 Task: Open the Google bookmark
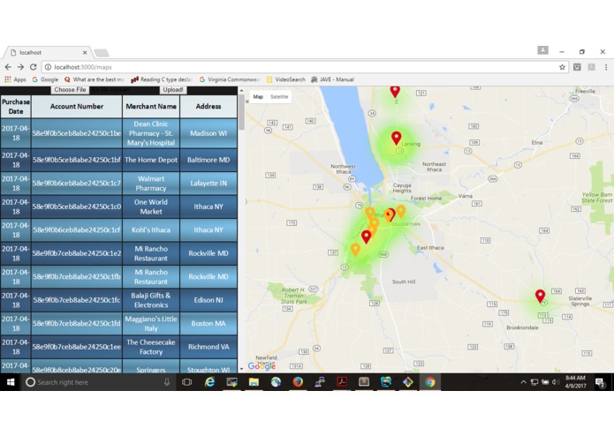(45, 79)
